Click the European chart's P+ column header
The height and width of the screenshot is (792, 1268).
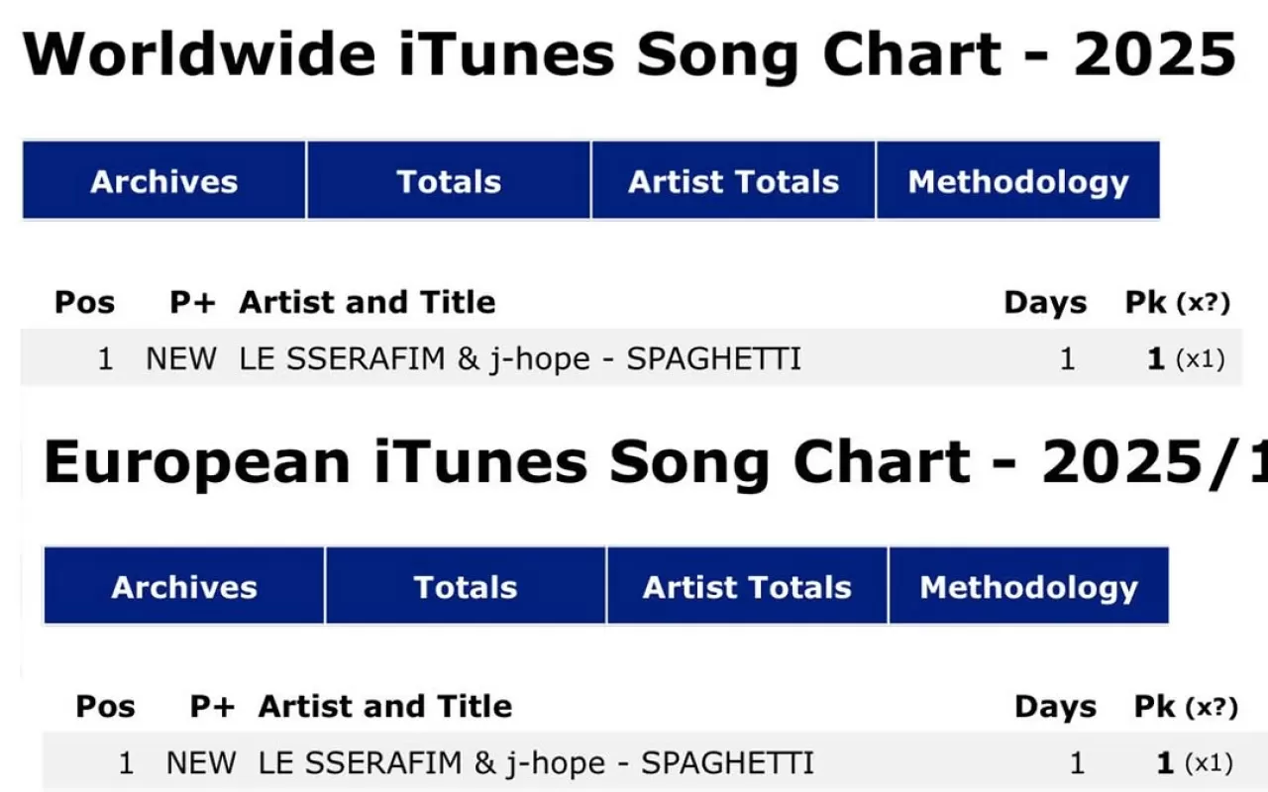(212, 707)
